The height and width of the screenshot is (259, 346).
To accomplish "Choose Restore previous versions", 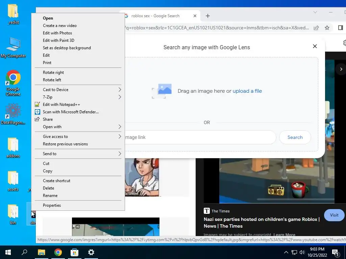I will coord(78,144).
